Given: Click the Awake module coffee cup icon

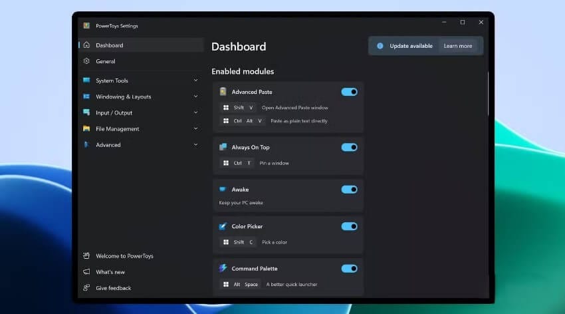Looking at the screenshot, I should point(223,190).
